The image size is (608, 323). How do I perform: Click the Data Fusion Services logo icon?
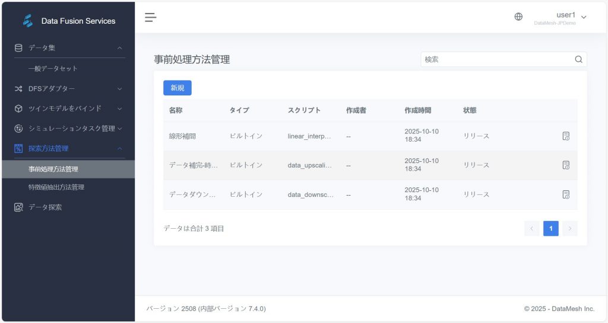point(28,21)
